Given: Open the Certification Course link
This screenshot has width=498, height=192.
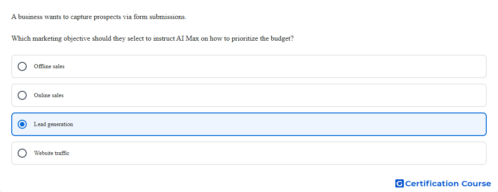Looking at the screenshot, I should click(x=443, y=183).
